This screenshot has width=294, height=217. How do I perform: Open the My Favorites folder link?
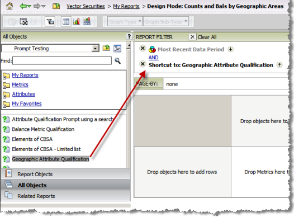(27, 103)
